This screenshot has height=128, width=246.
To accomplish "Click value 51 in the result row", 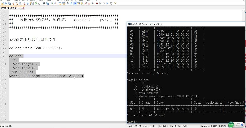I will coord(221,109).
